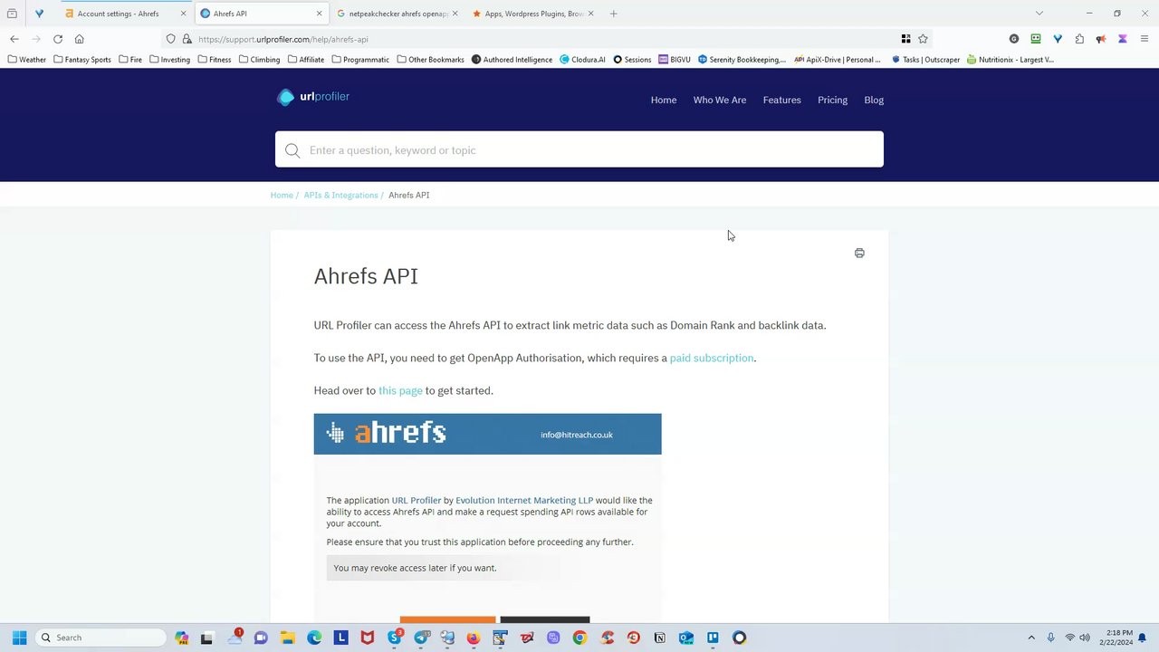The height and width of the screenshot is (652, 1159).
Task: Click the urlprofiler logo in header
Action: click(313, 97)
